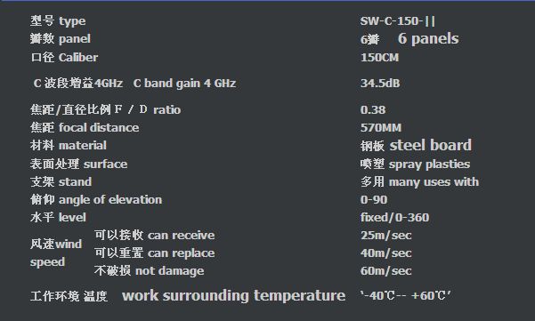
Task: Click the "spray plasties" surface value
Action: 429,165
